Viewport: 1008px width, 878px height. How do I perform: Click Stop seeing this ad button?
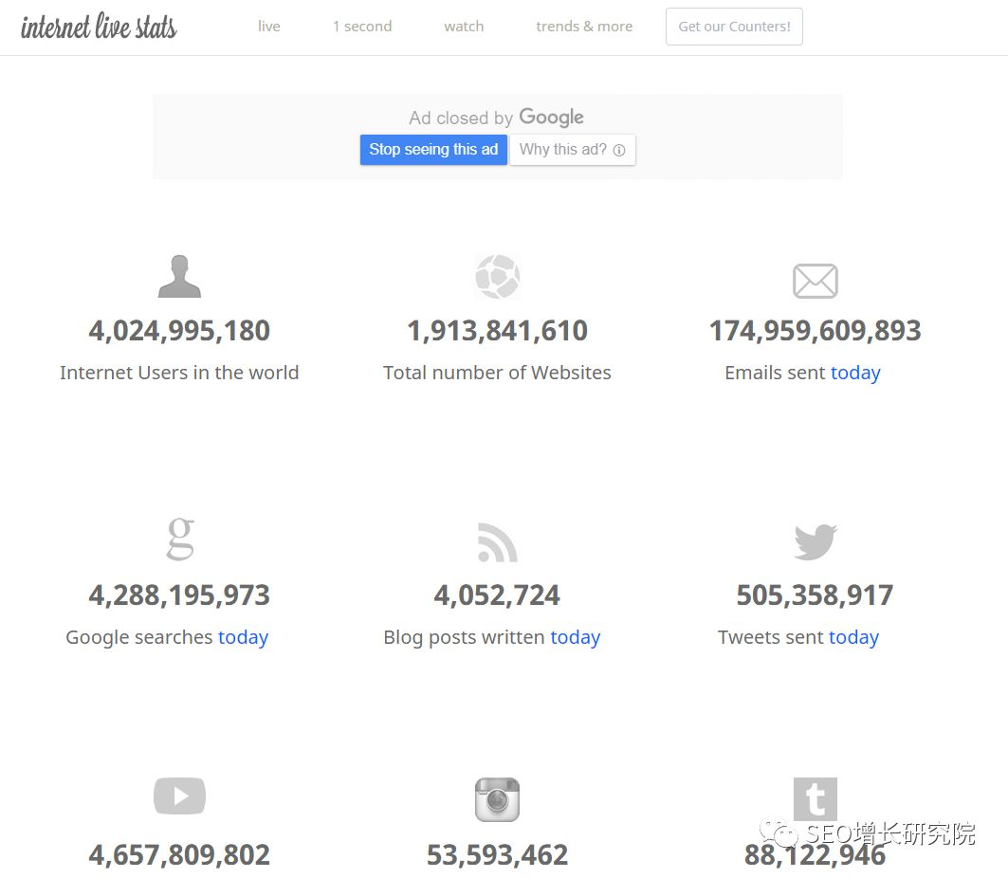[x=433, y=150]
